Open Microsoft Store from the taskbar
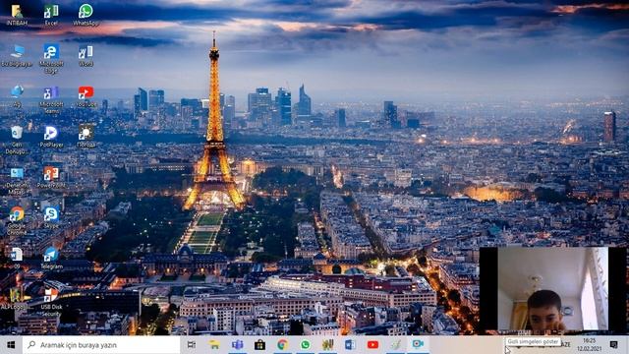 259,345
